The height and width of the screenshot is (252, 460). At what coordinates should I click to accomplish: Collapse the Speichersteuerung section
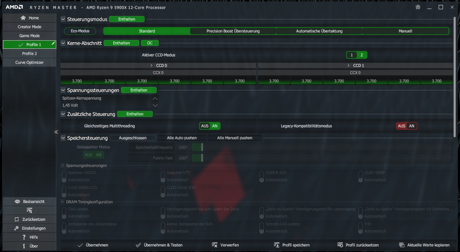click(63, 138)
